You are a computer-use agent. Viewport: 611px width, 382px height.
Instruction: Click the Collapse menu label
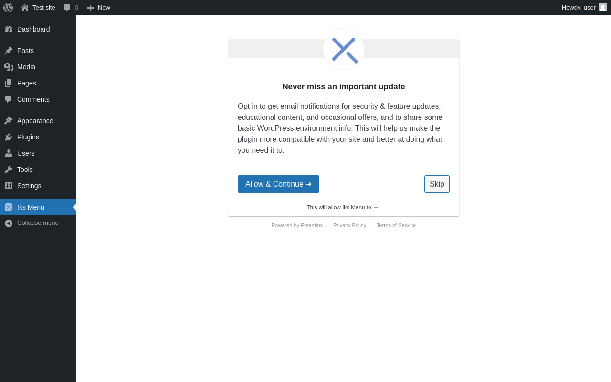[38, 223]
